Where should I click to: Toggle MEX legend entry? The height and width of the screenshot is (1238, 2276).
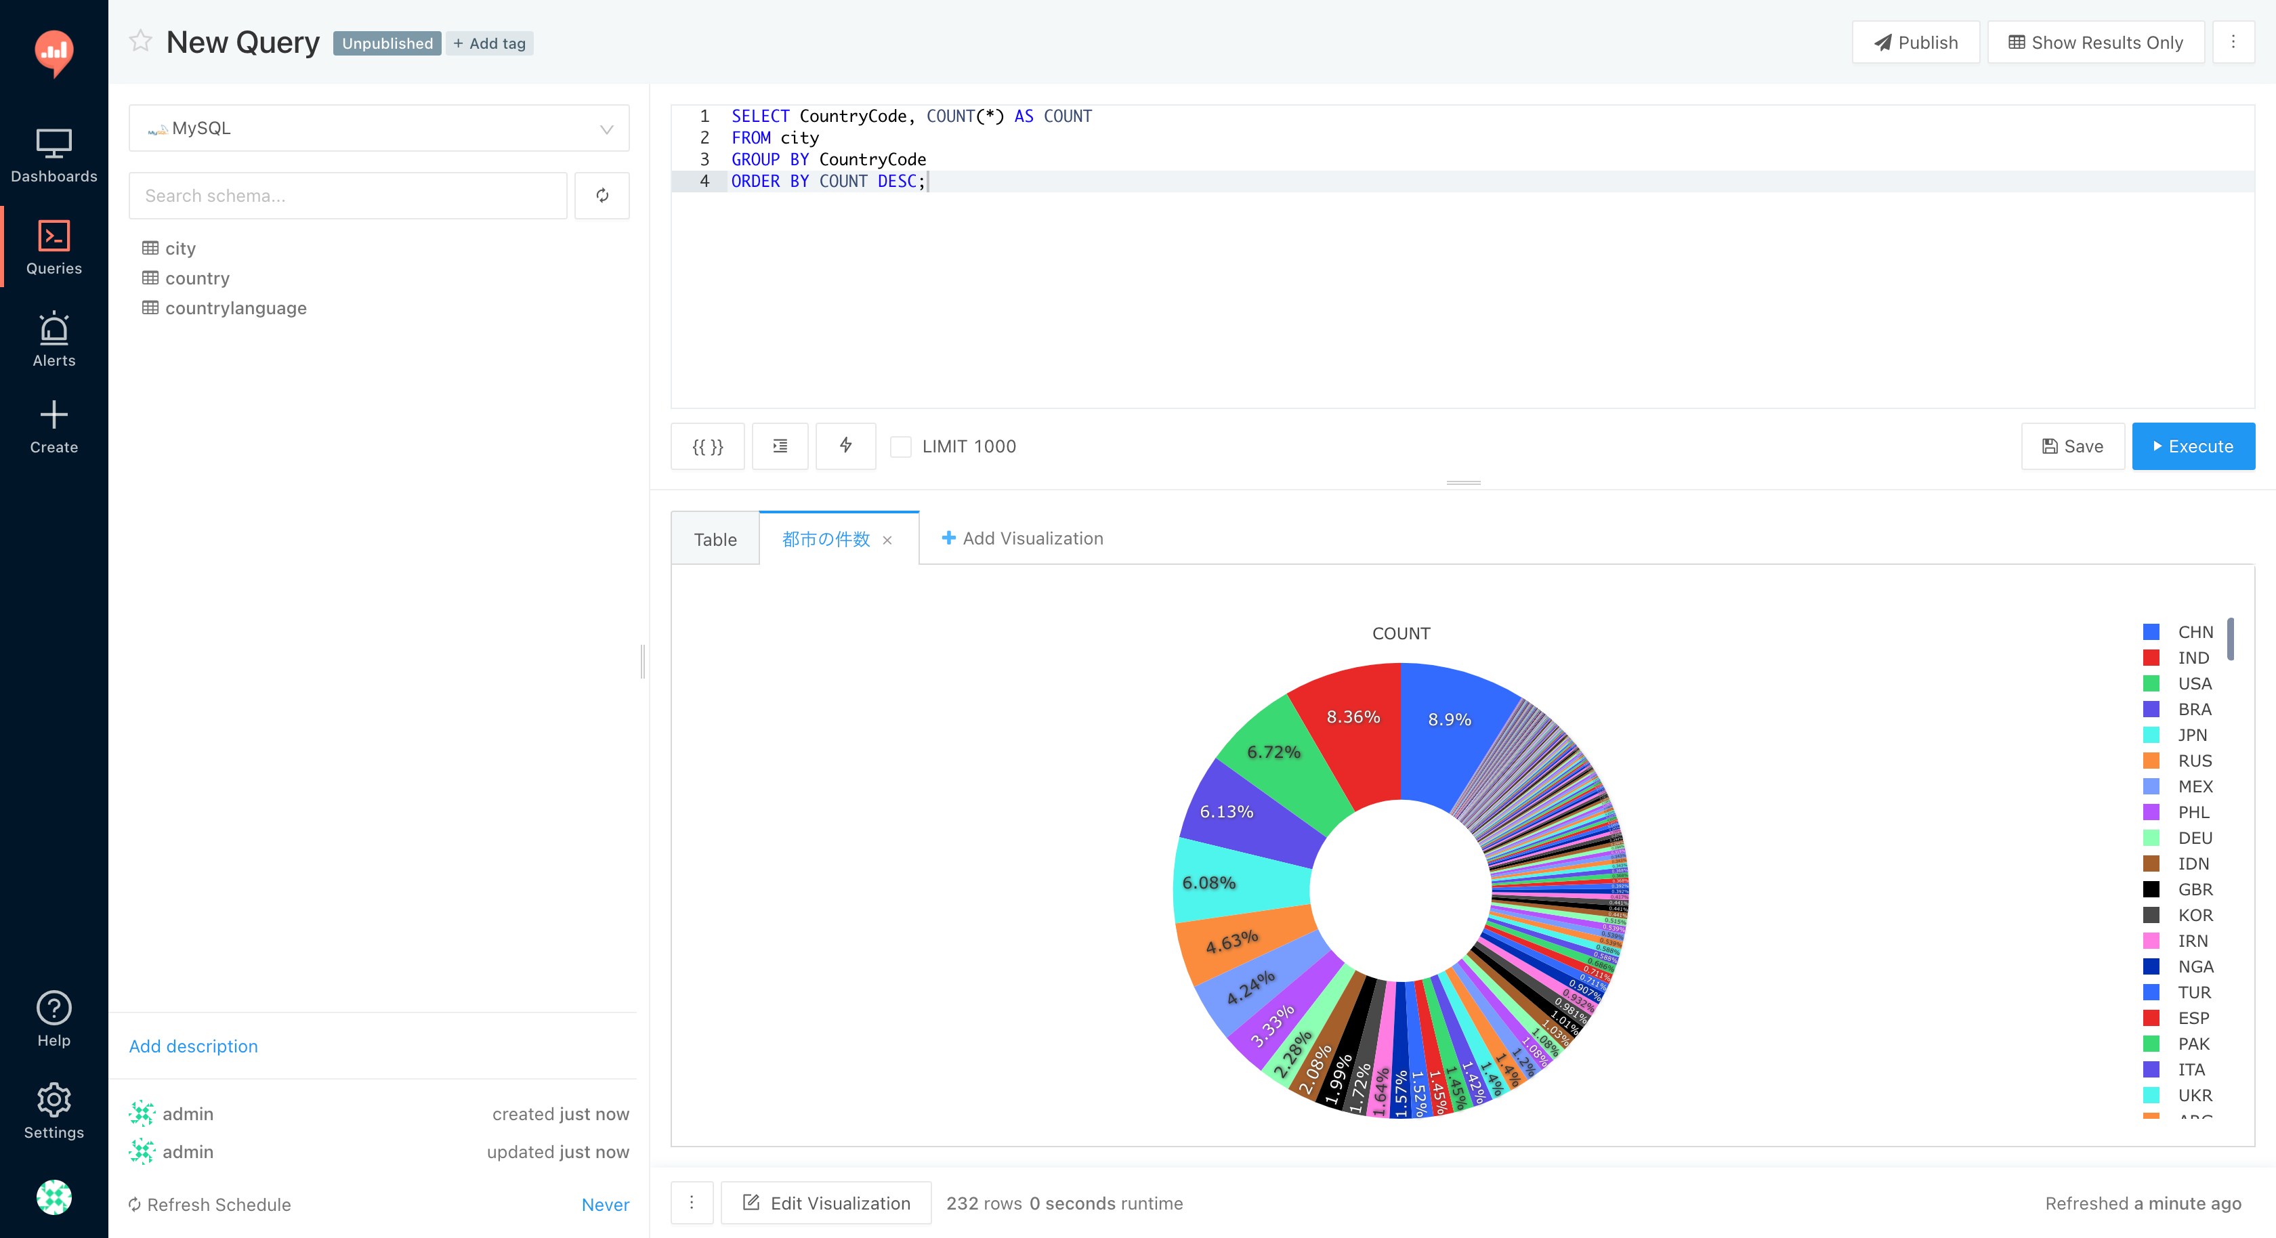click(x=2179, y=786)
